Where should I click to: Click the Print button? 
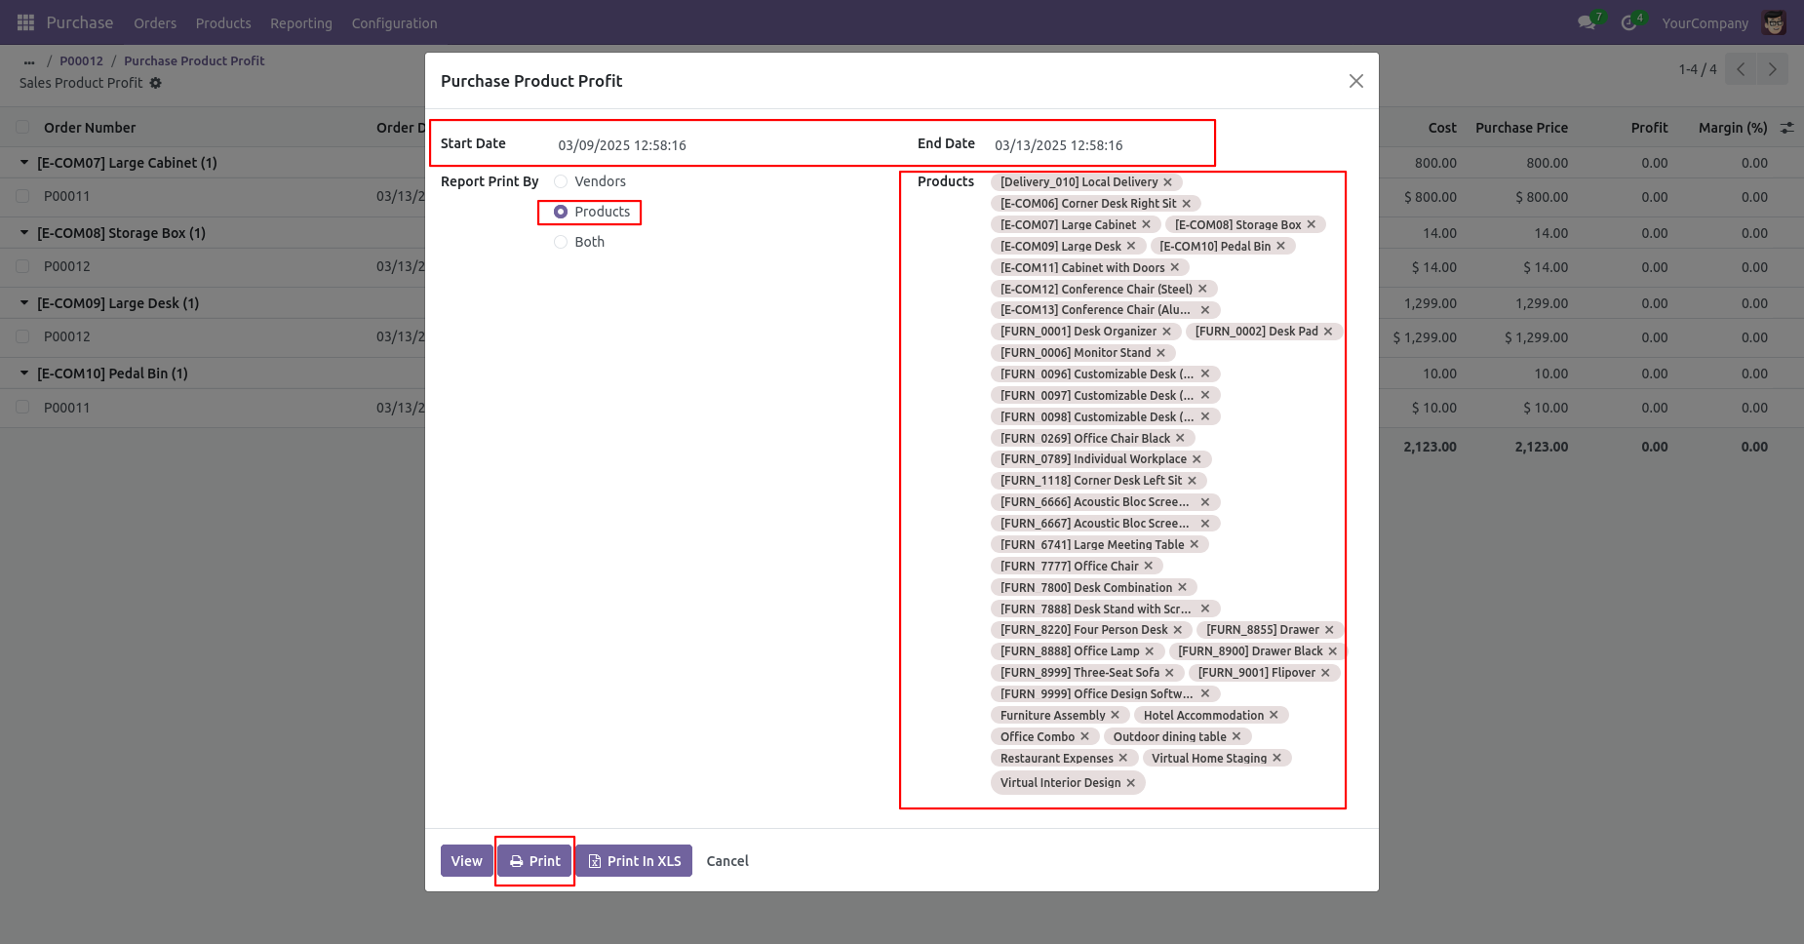534,861
